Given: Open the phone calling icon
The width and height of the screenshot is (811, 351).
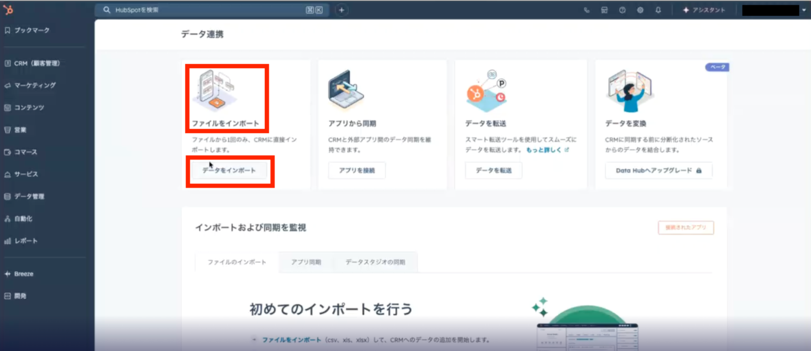Looking at the screenshot, I should click(587, 10).
